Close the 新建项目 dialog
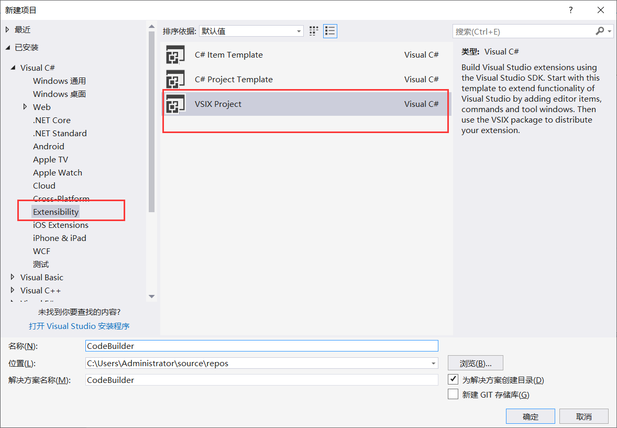This screenshot has height=428, width=617. pyautogui.click(x=600, y=10)
